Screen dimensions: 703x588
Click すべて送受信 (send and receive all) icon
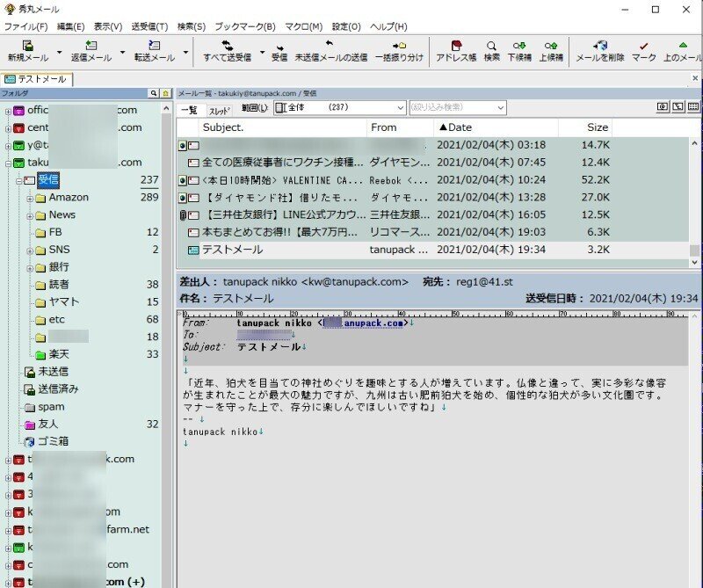tap(228, 46)
